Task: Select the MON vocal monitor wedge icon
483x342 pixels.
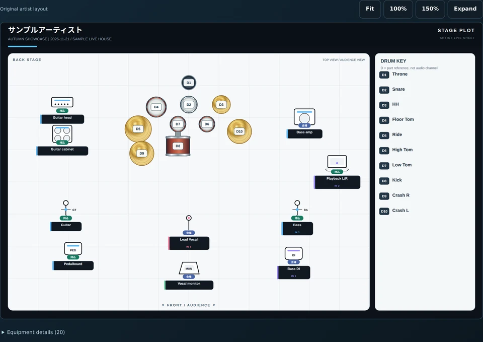Action: [x=189, y=268]
